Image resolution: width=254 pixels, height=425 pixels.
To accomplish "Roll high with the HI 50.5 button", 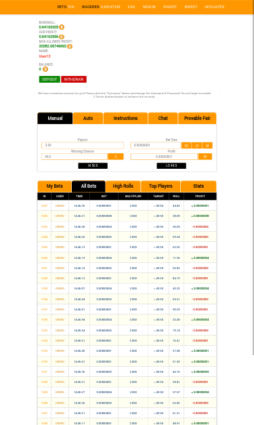I will (x=93, y=165).
